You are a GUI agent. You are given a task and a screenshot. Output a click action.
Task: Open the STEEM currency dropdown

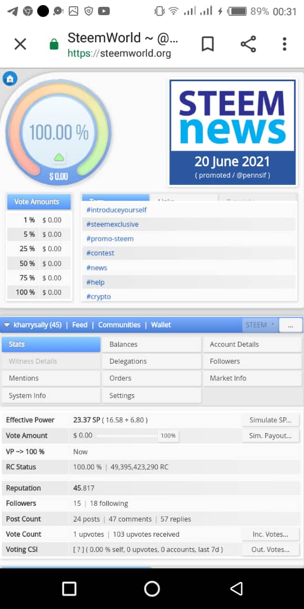pyautogui.click(x=260, y=325)
